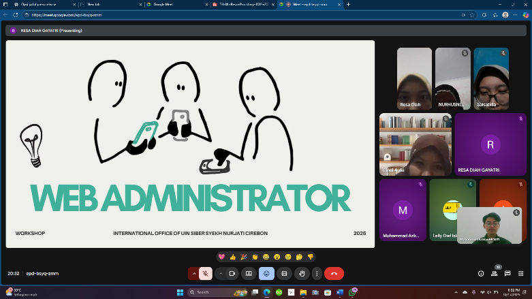Click the self-view floating video tile

(x=489, y=225)
